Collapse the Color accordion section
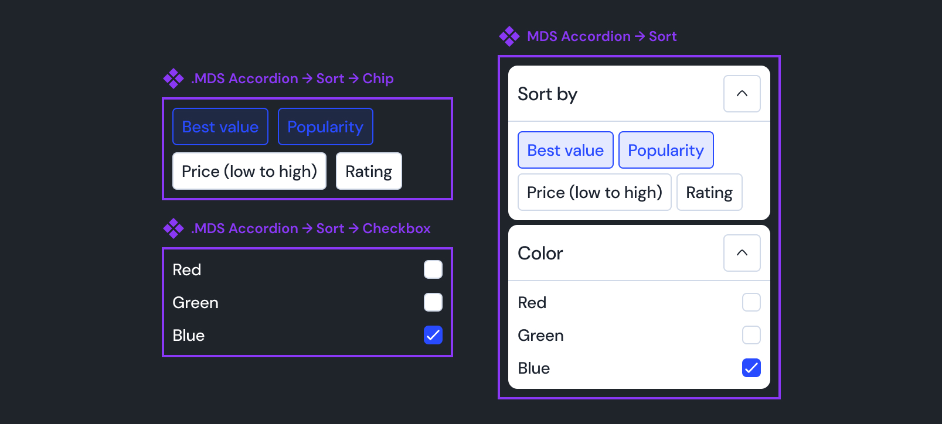942x424 pixels. click(742, 253)
